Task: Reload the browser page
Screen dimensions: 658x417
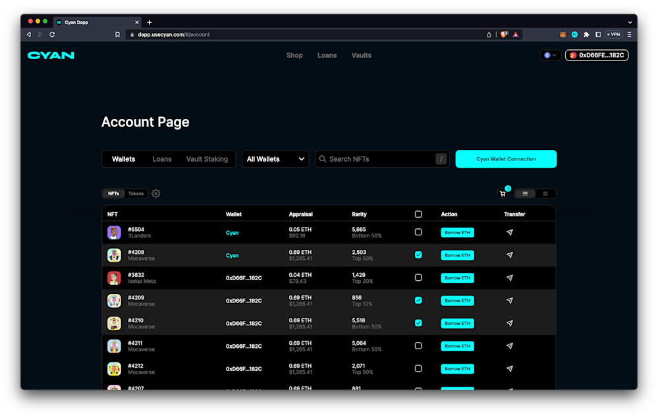Action: [52, 34]
